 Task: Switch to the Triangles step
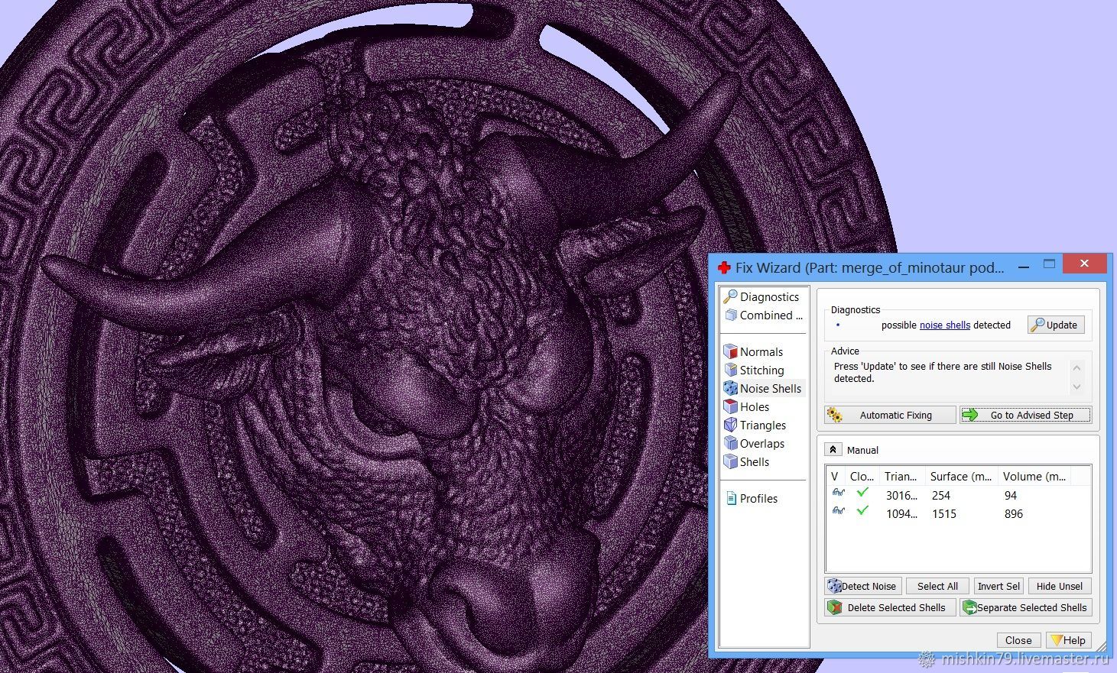coord(763,425)
